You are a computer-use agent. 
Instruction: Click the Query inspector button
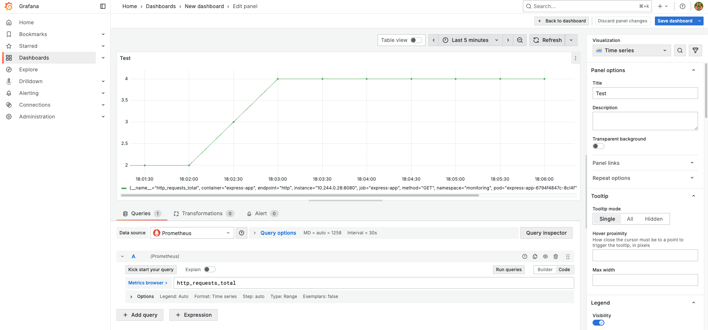pyautogui.click(x=546, y=233)
